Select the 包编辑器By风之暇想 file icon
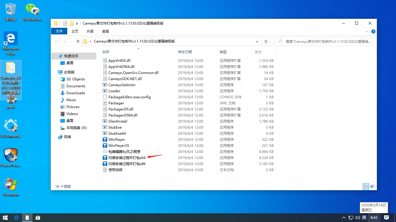 pyautogui.click(x=105, y=152)
